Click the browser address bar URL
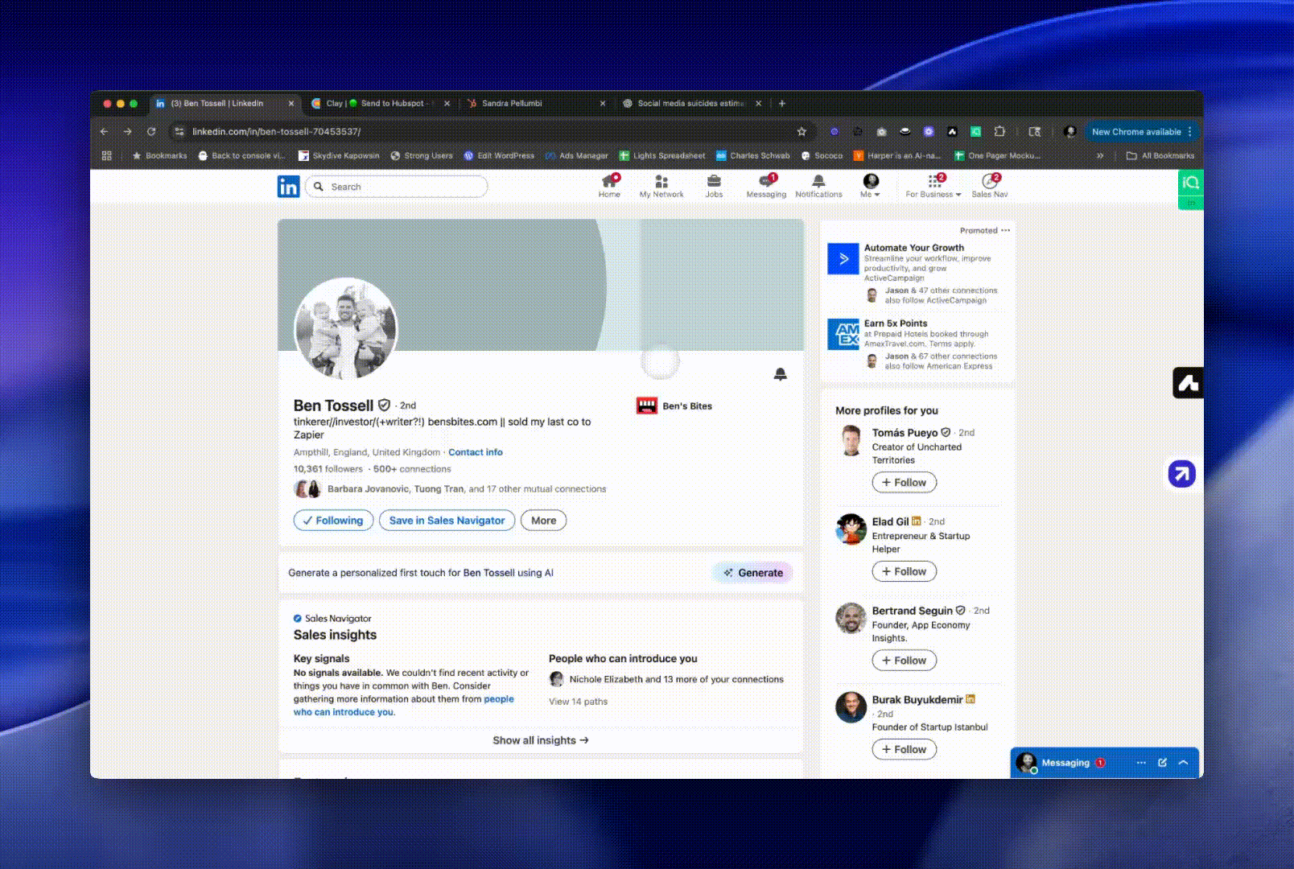This screenshot has width=1294, height=869. click(x=276, y=131)
